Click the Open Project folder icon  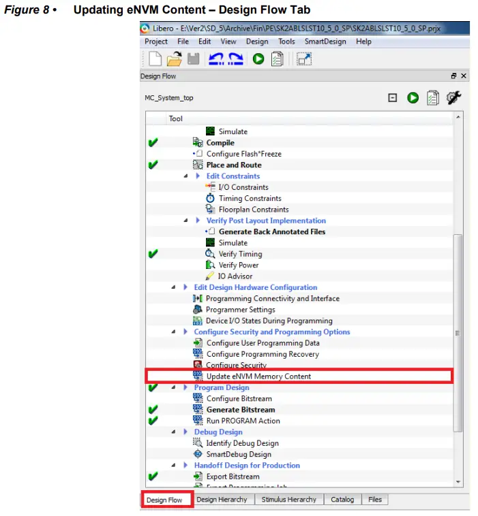point(174,59)
